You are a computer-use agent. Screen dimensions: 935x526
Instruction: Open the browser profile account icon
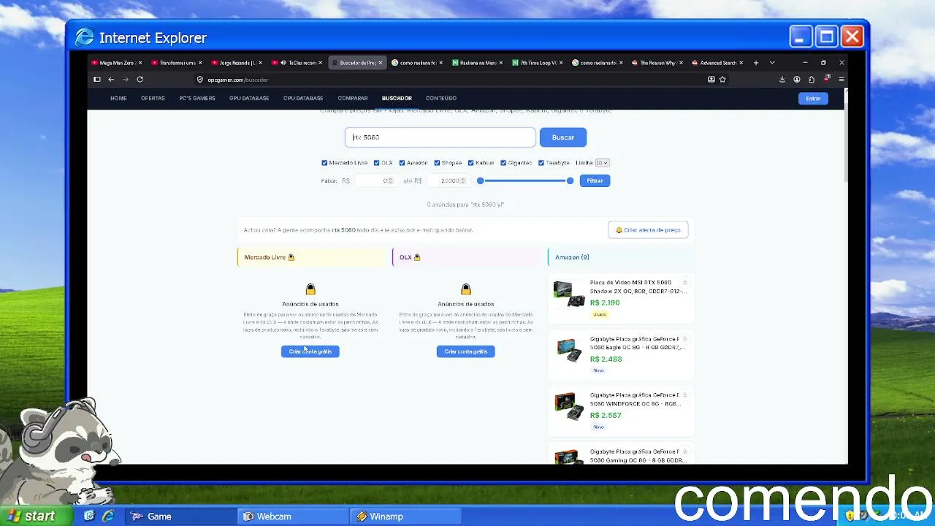[x=797, y=80]
